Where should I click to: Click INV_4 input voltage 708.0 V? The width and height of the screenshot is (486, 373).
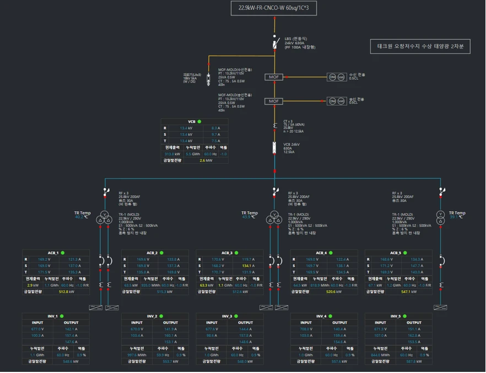pyautogui.click(x=306, y=329)
